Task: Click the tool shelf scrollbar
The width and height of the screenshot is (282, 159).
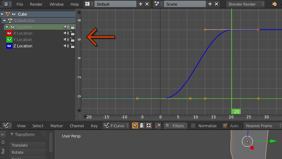Action: (x=51, y=142)
